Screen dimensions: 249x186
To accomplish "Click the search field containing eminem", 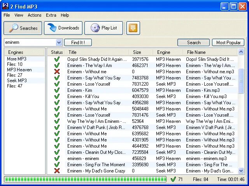I will point(30,42).
